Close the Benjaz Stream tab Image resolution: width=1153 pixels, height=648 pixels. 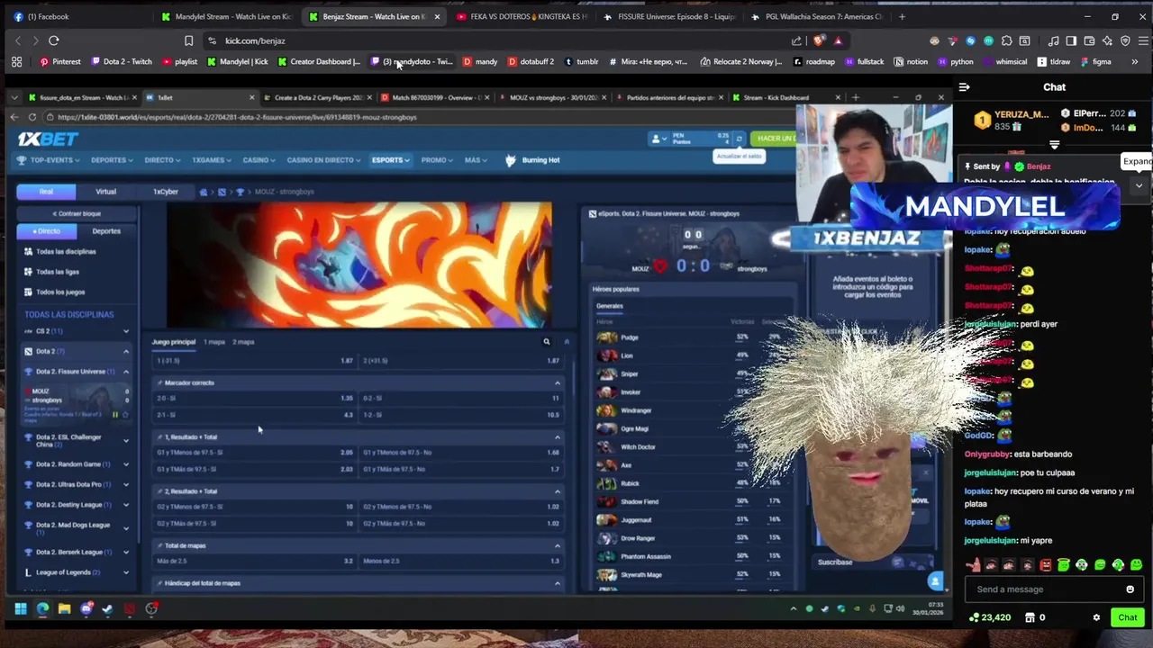[437, 16]
